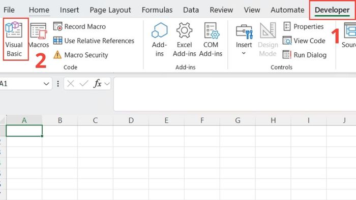Open the Add-ins store button
The width and height of the screenshot is (356, 200).
coord(159,40)
